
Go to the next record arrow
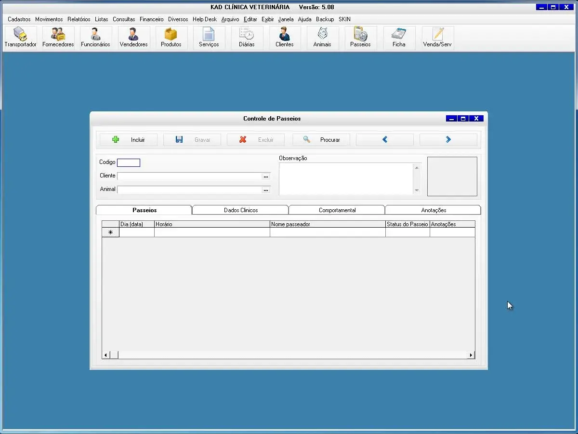(x=448, y=140)
